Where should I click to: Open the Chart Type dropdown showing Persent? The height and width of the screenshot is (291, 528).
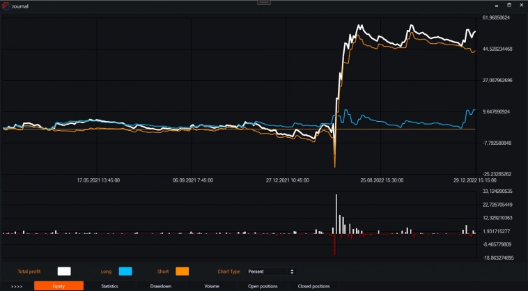[266, 271]
